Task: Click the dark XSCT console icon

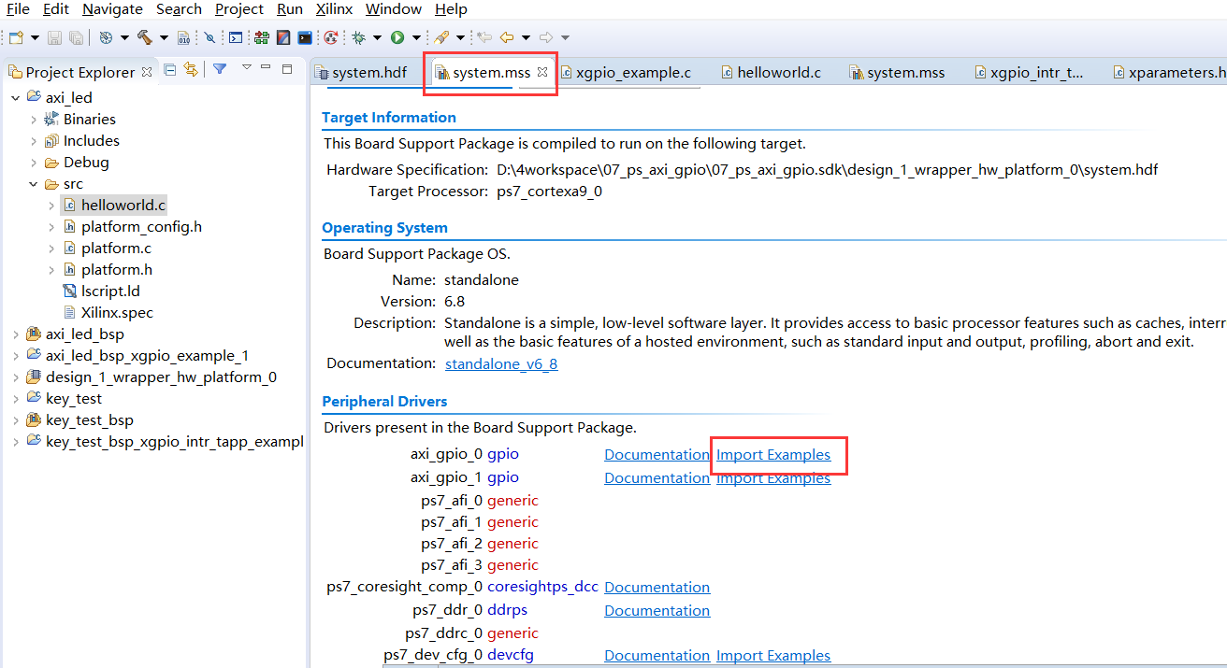Action: tap(305, 38)
